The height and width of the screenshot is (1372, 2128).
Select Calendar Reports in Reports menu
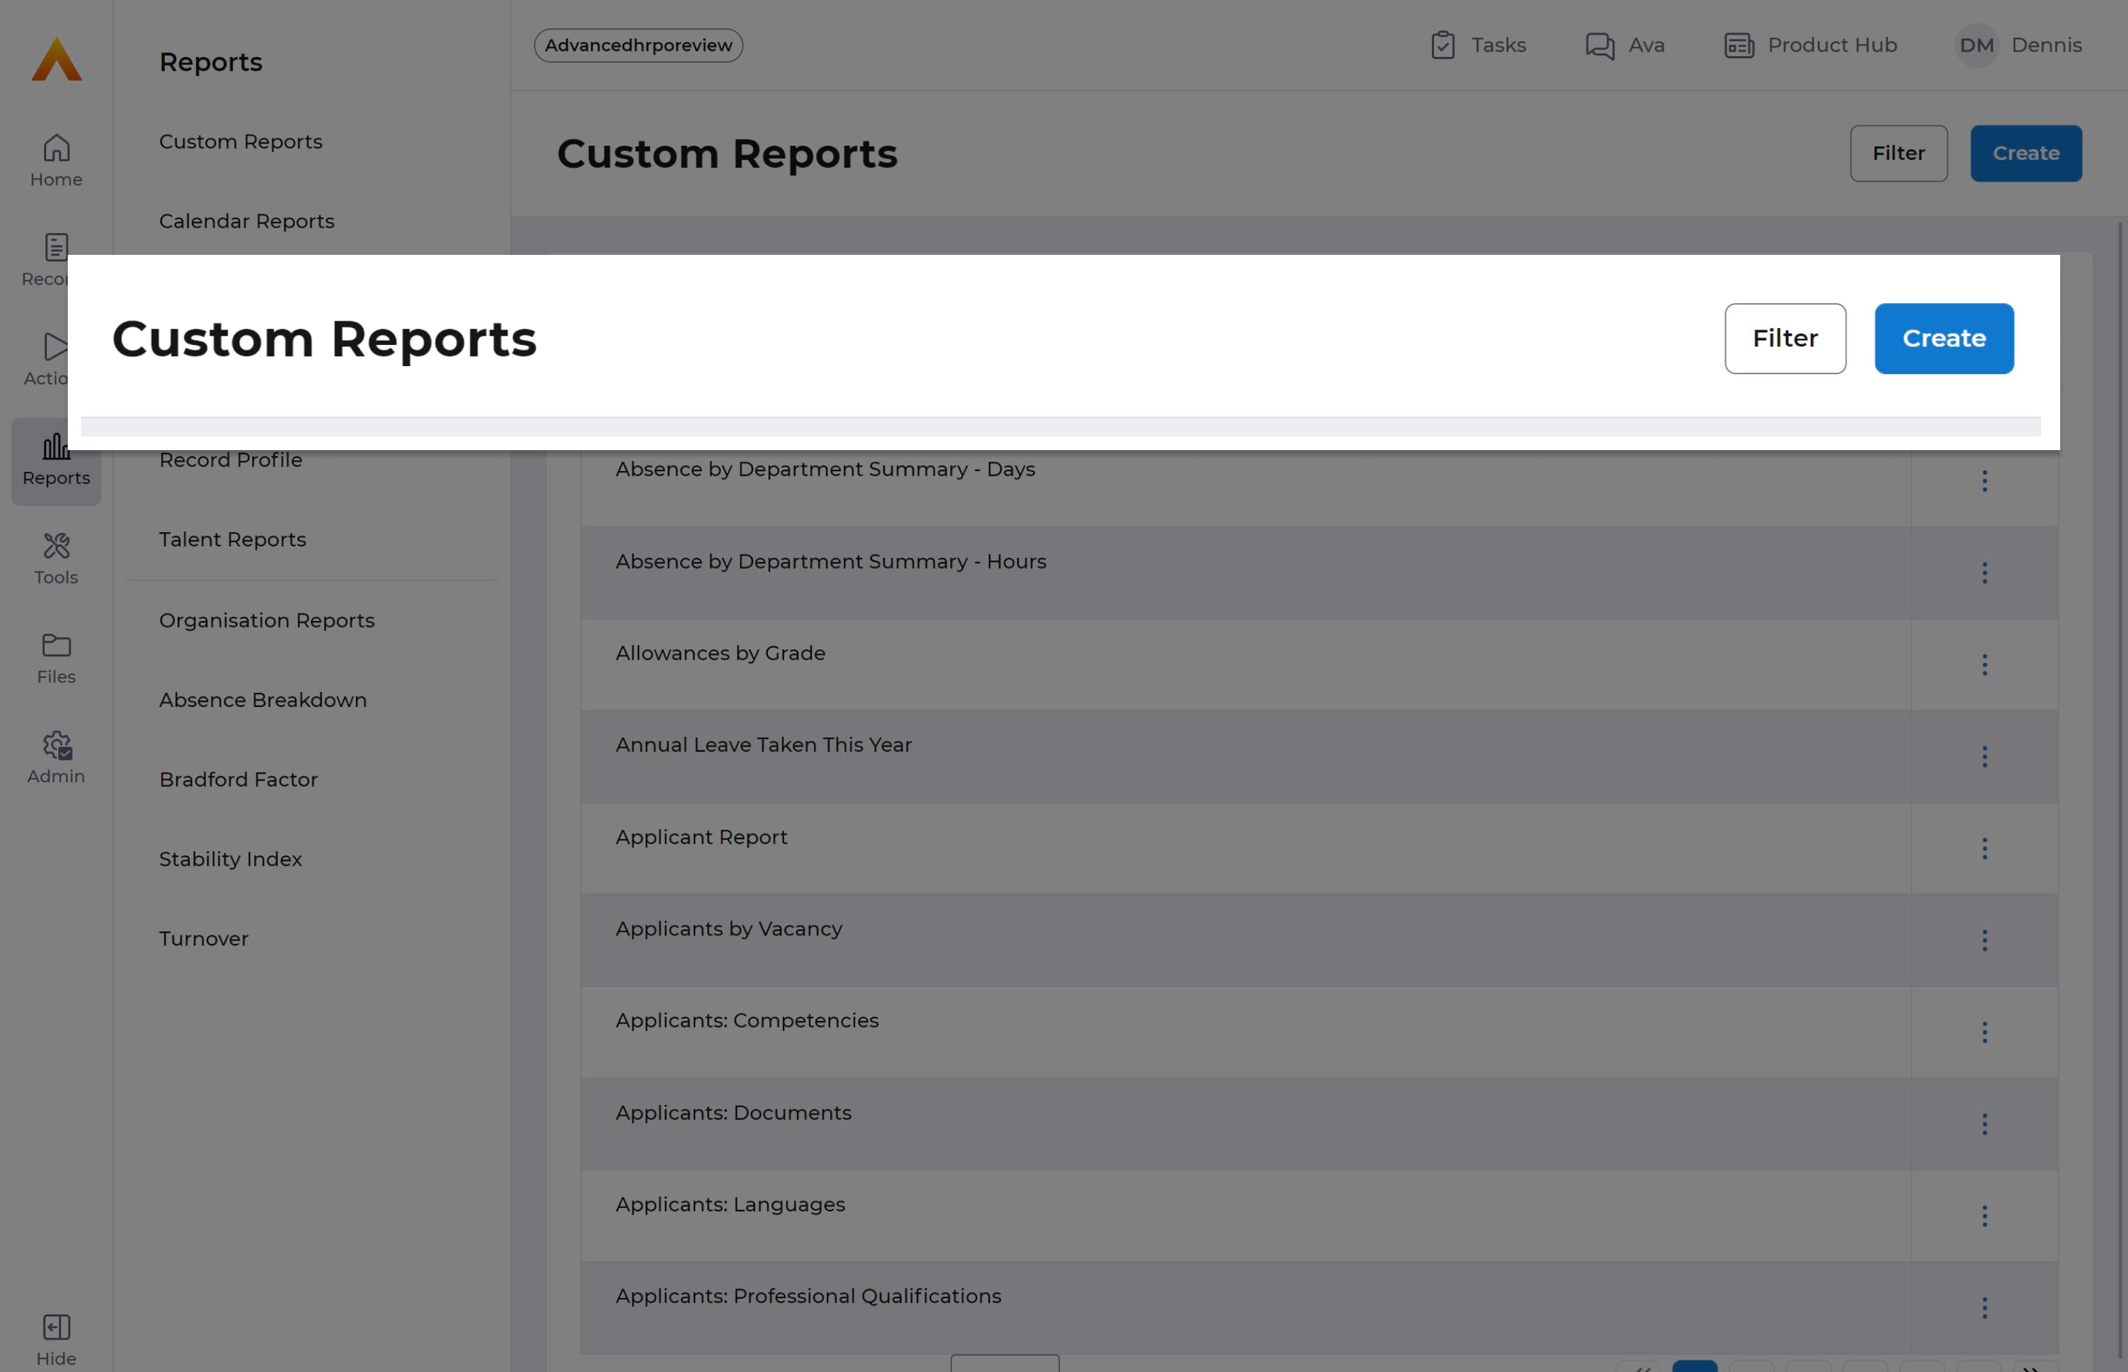(247, 221)
